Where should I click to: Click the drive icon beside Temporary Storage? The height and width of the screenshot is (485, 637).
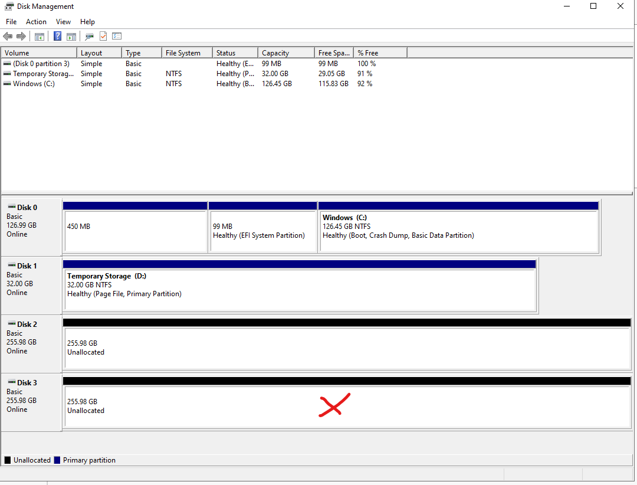[6, 73]
